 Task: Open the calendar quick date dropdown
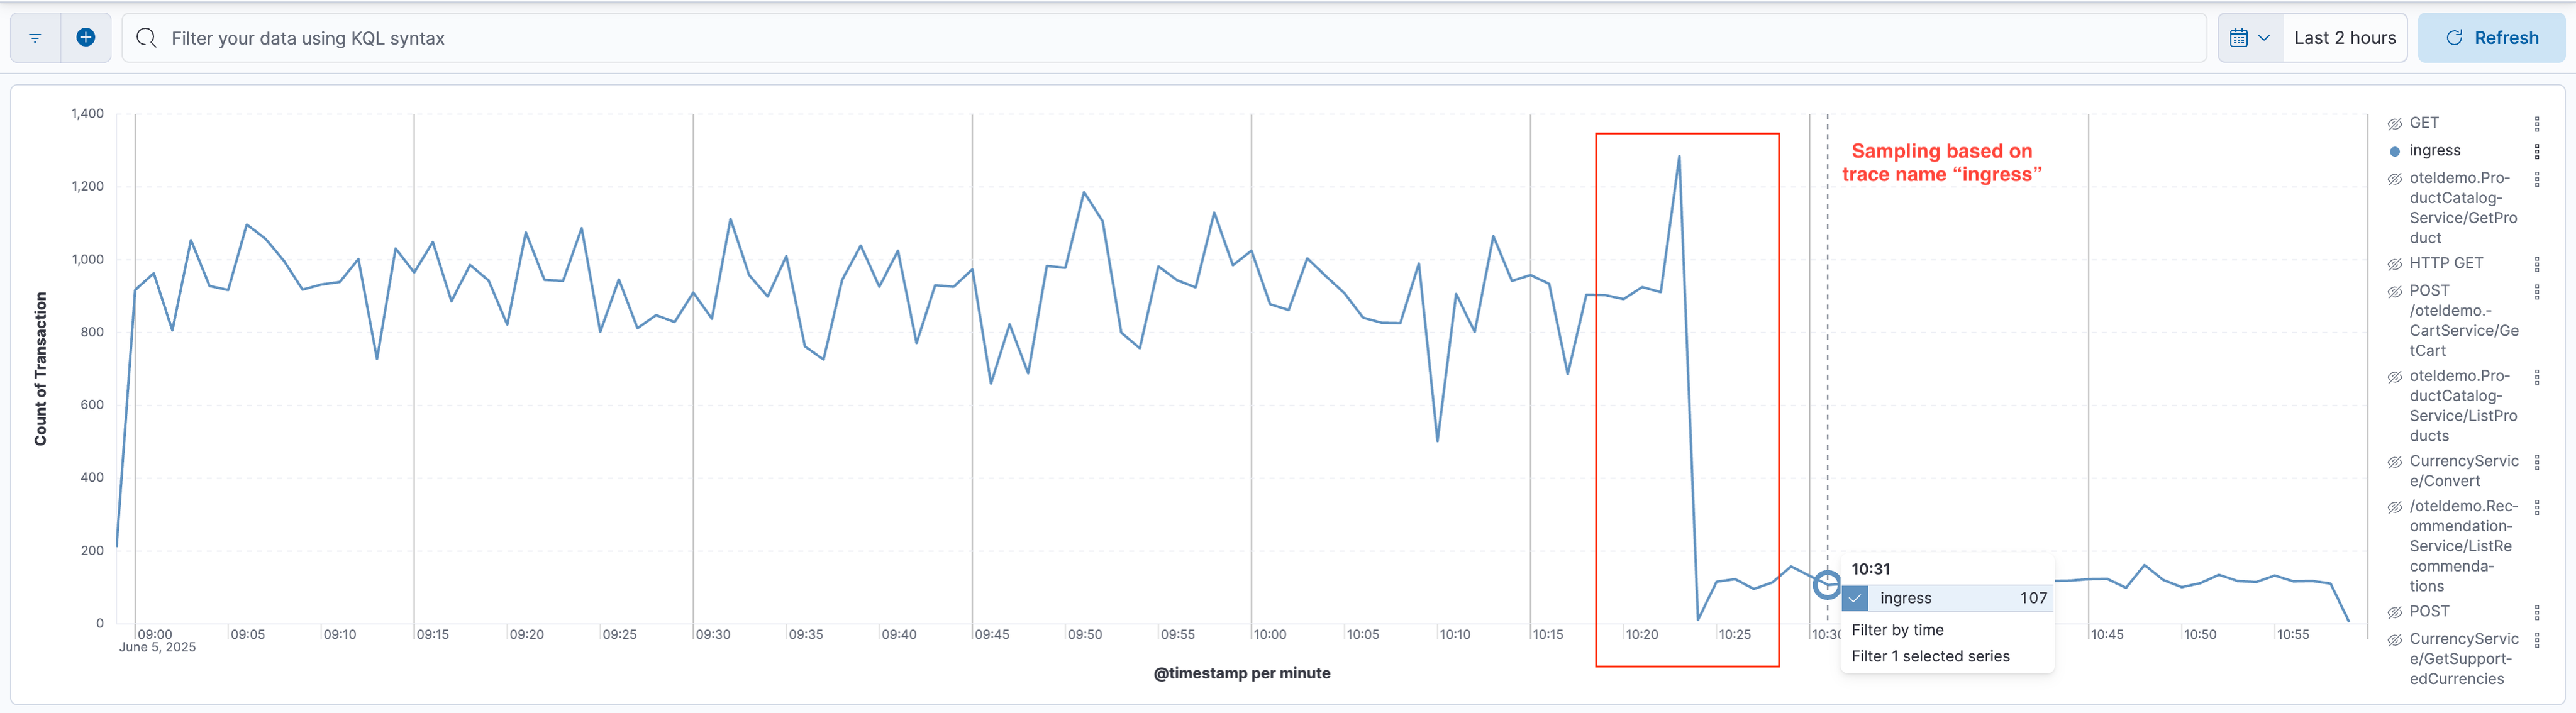coord(2250,38)
